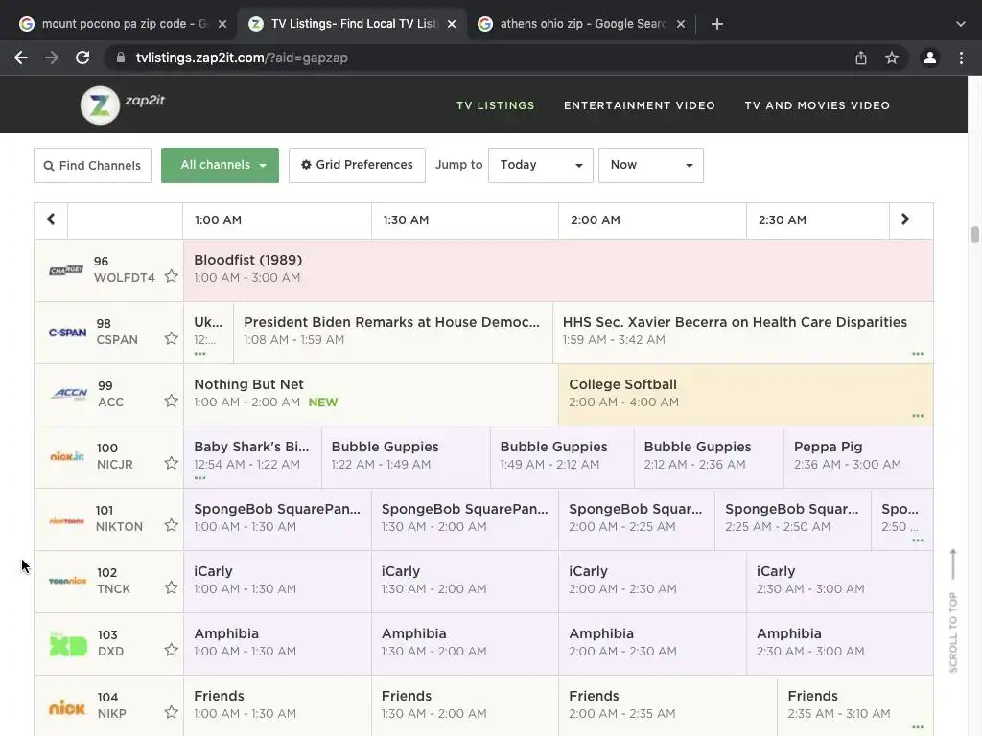Favorite channel 100 NICJR

171,463
